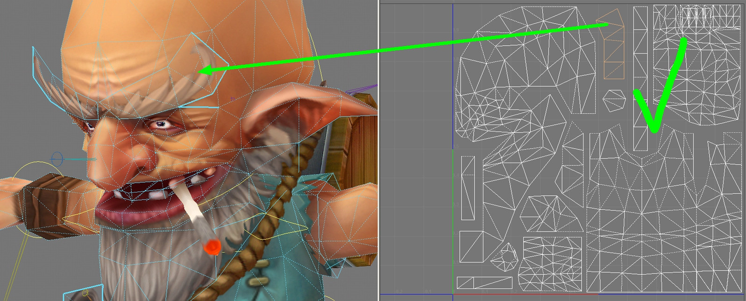
Task: Click the gnome's open eye
Action: tap(161, 124)
